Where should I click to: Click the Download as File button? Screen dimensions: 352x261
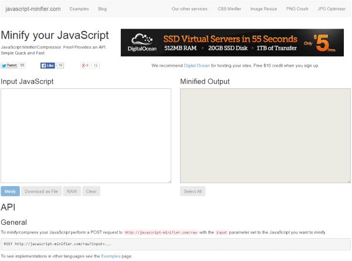[x=41, y=191]
